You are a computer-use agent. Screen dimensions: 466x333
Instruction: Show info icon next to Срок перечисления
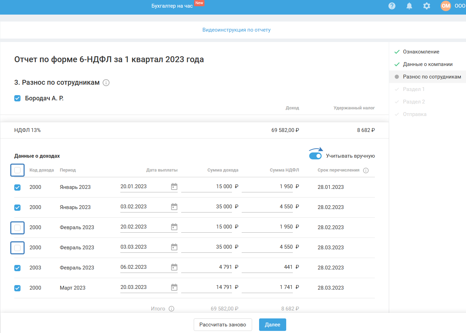coord(366,170)
